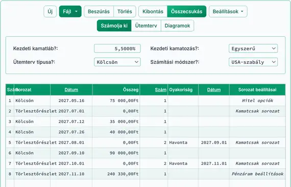Screen dimensions: 291x187
Task: Sort by the first Dátum column header
Action: click(71, 90)
